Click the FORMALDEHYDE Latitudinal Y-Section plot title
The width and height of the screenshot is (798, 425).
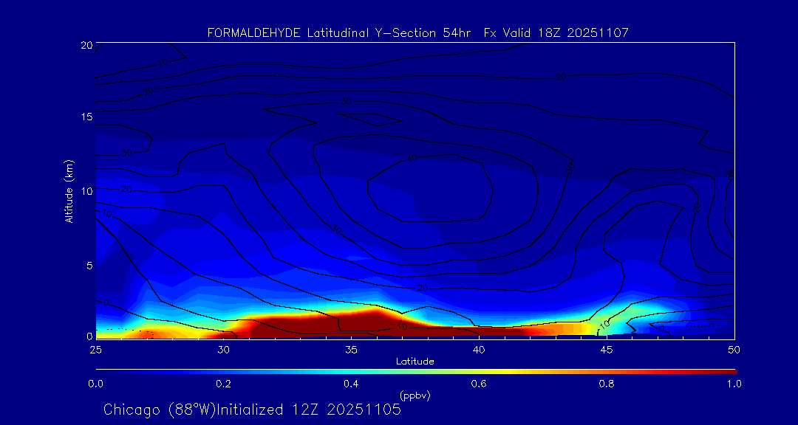[417, 33]
